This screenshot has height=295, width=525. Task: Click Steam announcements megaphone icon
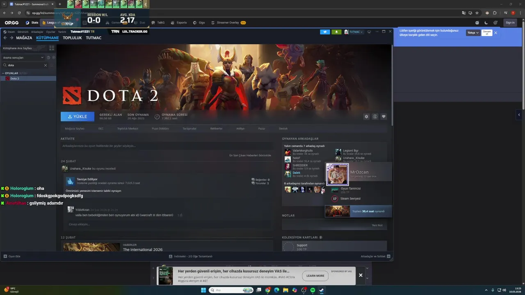(x=325, y=32)
